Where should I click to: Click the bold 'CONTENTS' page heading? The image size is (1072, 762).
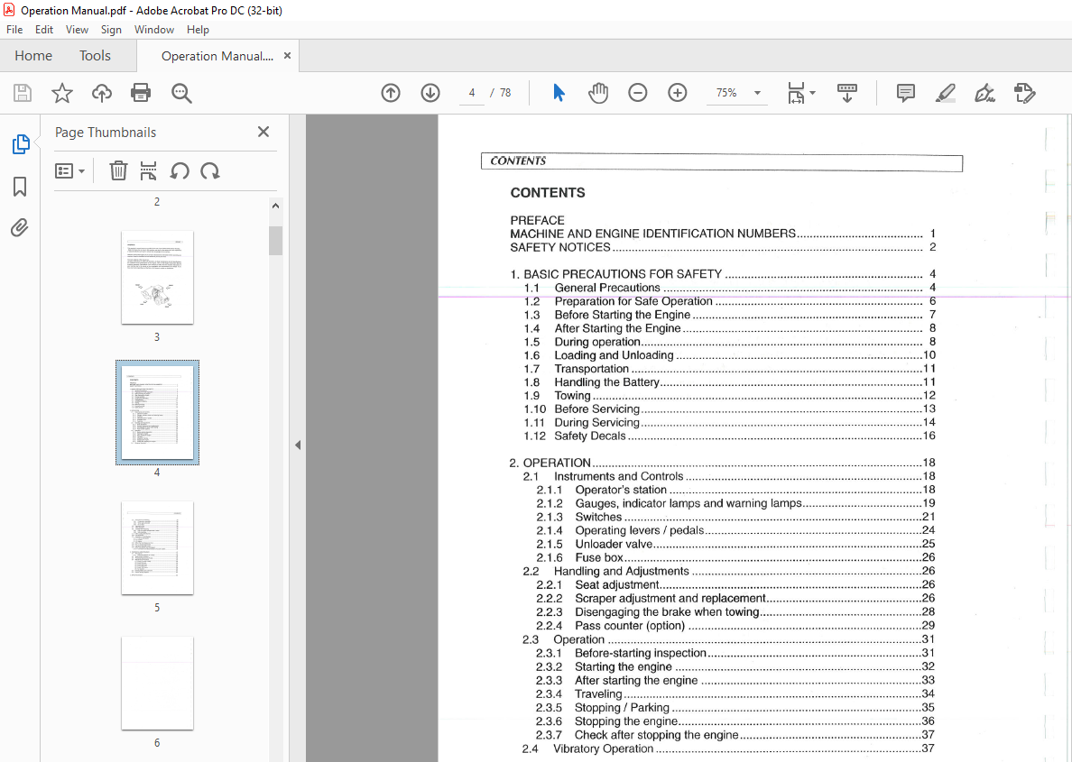pyautogui.click(x=548, y=193)
